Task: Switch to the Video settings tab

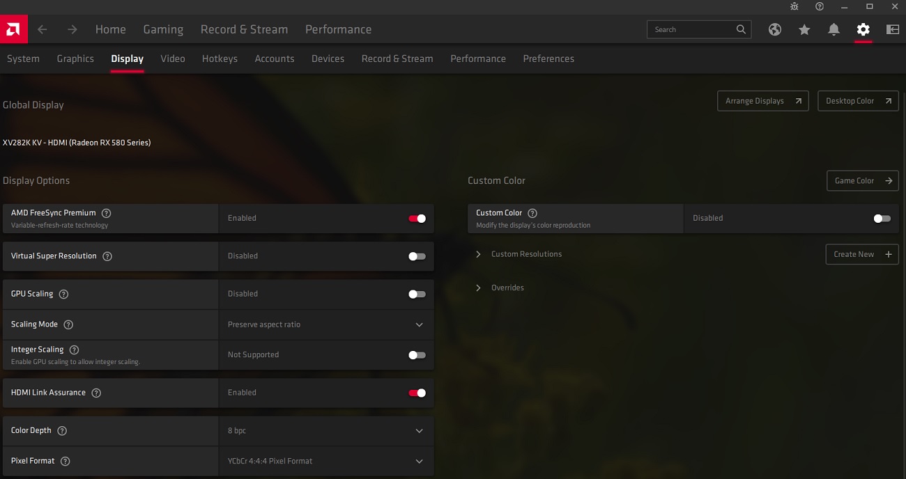Action: click(173, 58)
